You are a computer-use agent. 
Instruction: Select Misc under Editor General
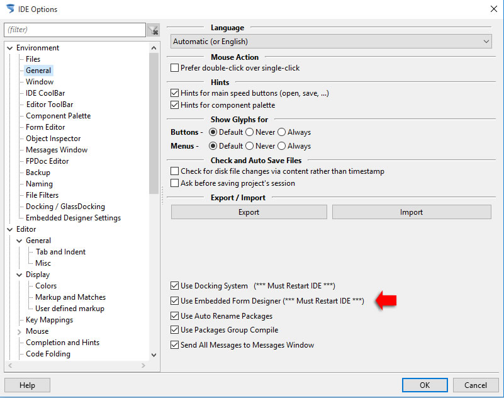(43, 263)
